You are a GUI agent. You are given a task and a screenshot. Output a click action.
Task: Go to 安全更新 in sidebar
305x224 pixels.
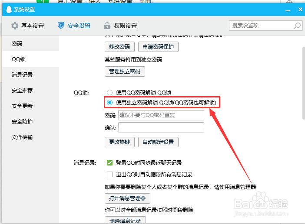(31, 106)
